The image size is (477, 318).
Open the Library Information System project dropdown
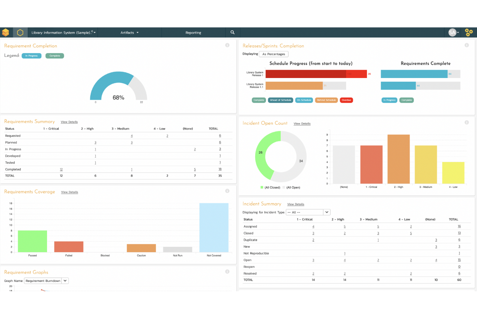coord(63,33)
